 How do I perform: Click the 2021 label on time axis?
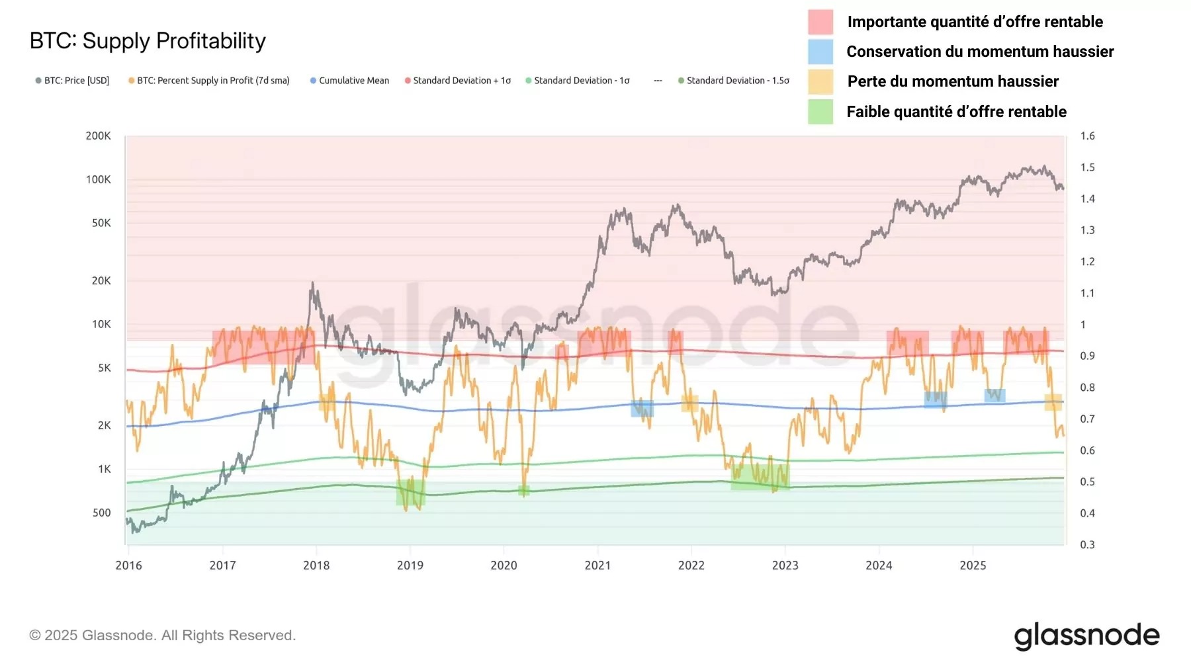[x=597, y=565]
